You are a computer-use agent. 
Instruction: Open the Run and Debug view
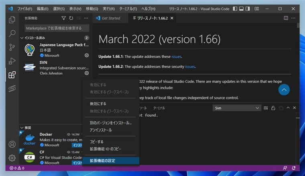pos(12,61)
